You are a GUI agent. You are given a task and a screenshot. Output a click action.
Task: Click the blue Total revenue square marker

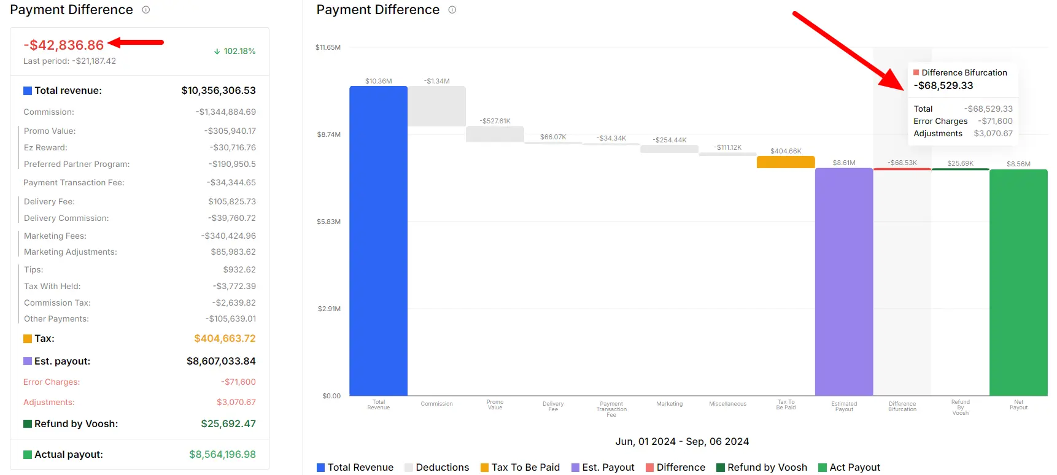pos(28,91)
